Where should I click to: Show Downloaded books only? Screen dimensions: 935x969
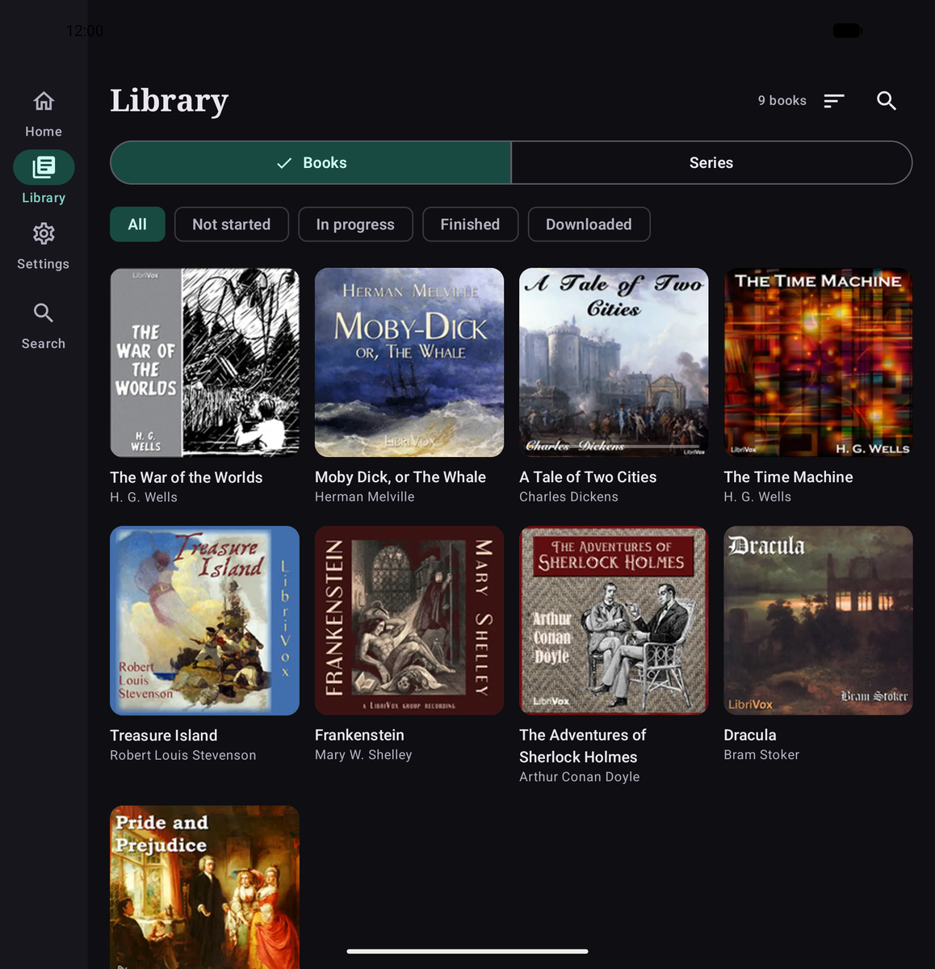point(589,224)
